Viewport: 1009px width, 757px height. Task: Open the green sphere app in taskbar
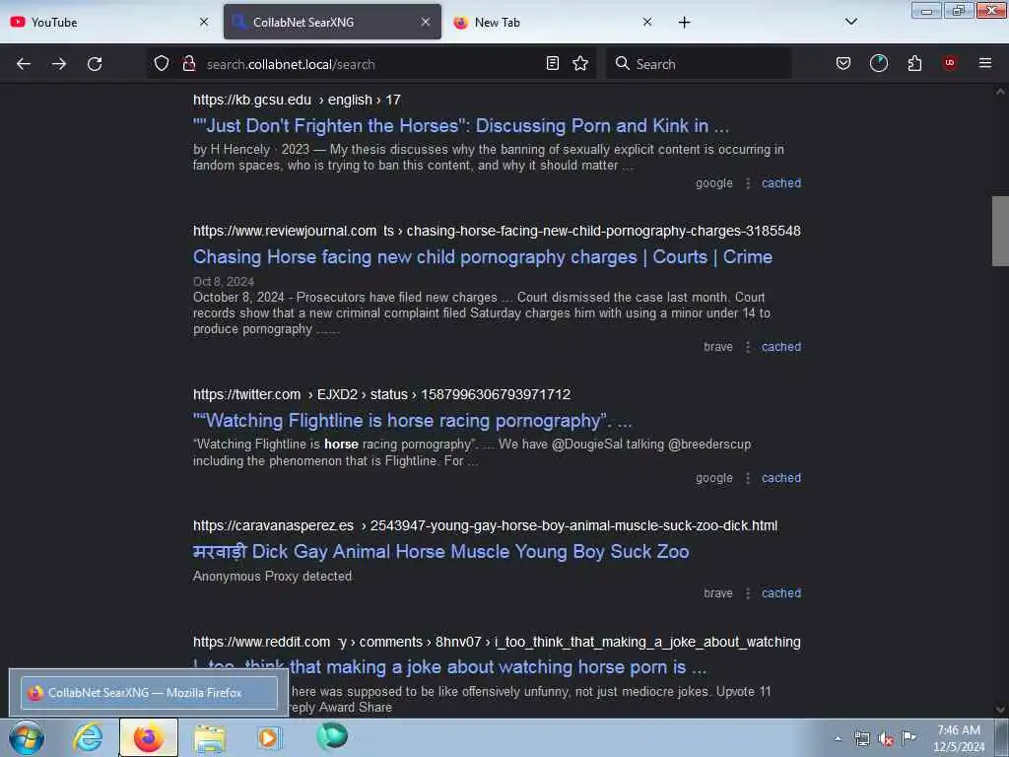click(x=332, y=736)
